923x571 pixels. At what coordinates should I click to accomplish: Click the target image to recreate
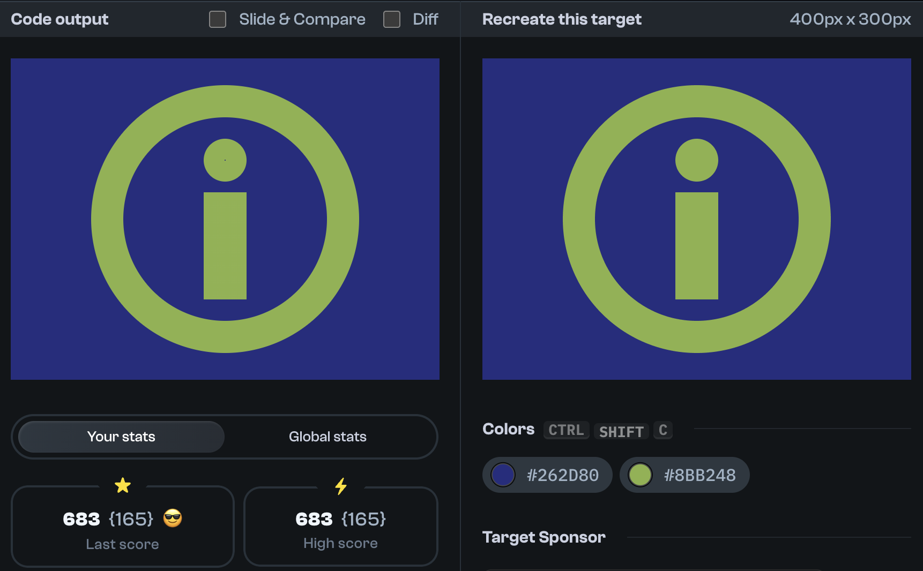697,219
